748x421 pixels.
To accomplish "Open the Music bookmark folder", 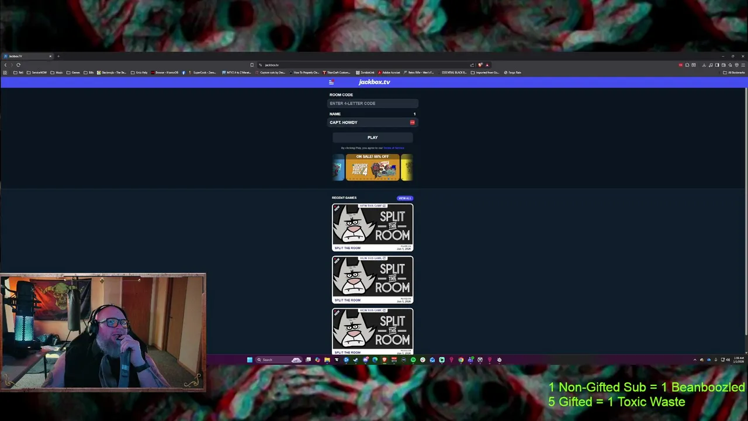I will tap(57, 73).
